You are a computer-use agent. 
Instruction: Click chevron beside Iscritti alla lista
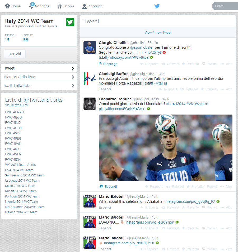point(73,86)
